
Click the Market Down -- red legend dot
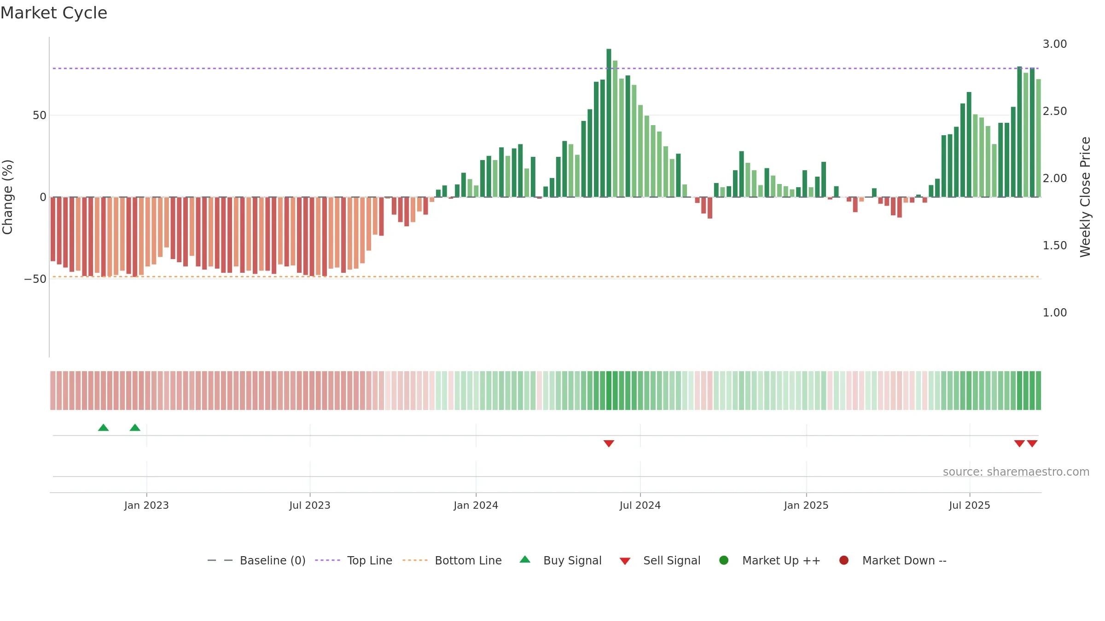(x=844, y=560)
